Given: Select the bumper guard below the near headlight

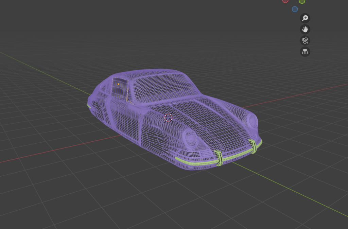Looking at the screenshot, I should (x=219, y=158).
